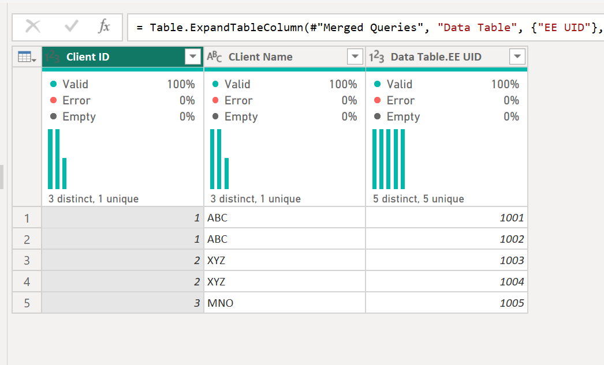This screenshot has height=365, width=604.
Task: Change Data Table.EE UID type icon
Action: pos(376,57)
